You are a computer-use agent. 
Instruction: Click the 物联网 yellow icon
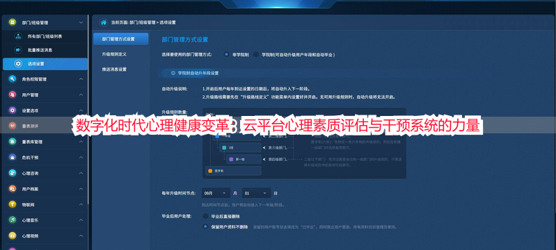[13, 204]
